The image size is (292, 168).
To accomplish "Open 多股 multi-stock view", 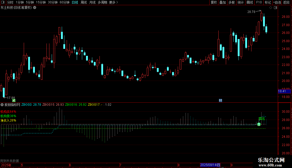I will point(232,2).
